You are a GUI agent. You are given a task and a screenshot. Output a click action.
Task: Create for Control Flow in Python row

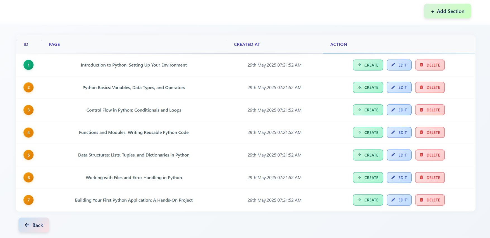[x=368, y=110]
